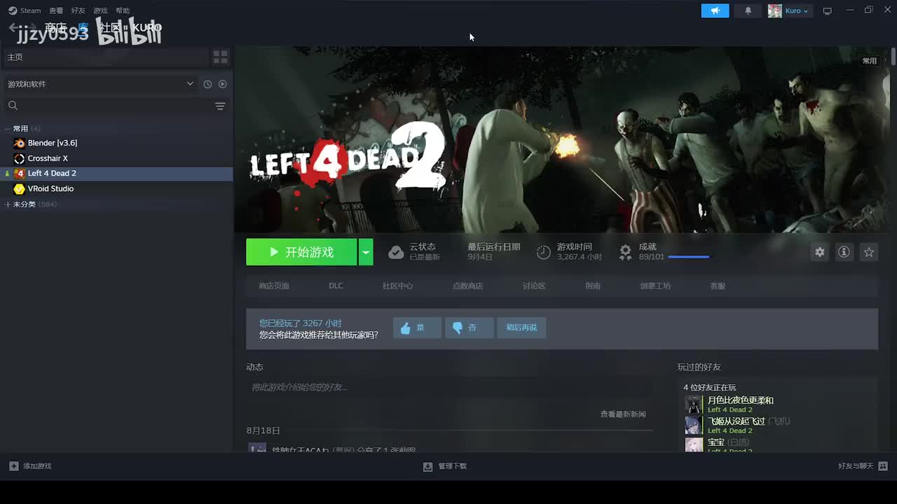Click the 稍后再说 button
Screen dimensions: 897x504
(x=521, y=328)
